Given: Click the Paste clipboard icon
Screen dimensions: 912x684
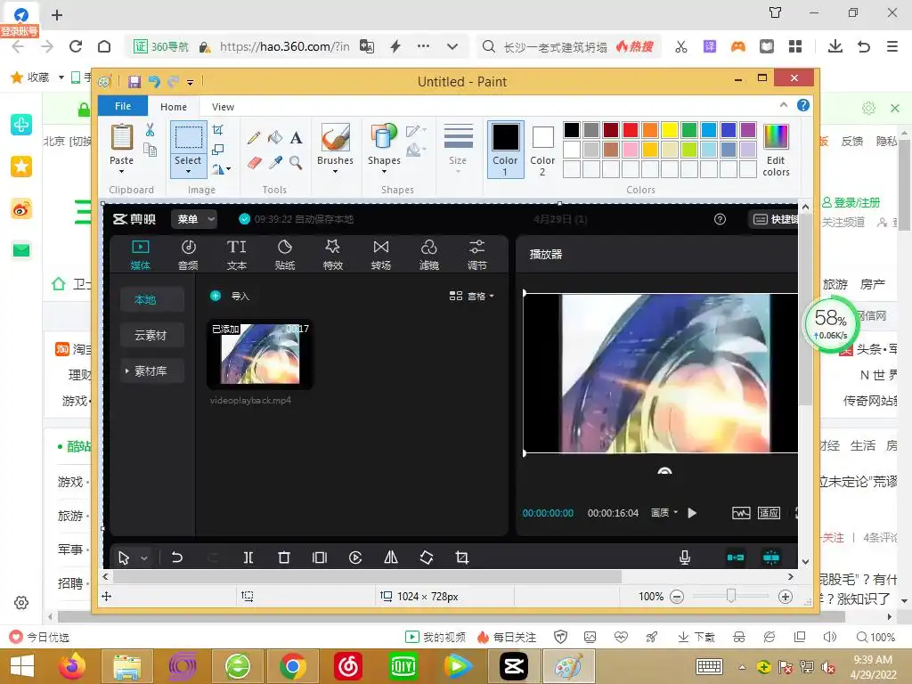Looking at the screenshot, I should (x=121, y=138).
